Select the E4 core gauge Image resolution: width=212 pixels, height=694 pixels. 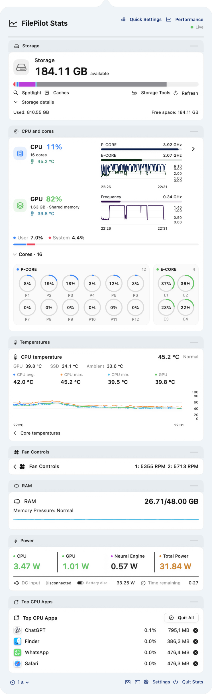click(186, 308)
